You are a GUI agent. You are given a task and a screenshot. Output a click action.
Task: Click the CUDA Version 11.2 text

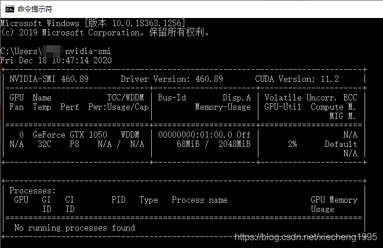(297, 79)
